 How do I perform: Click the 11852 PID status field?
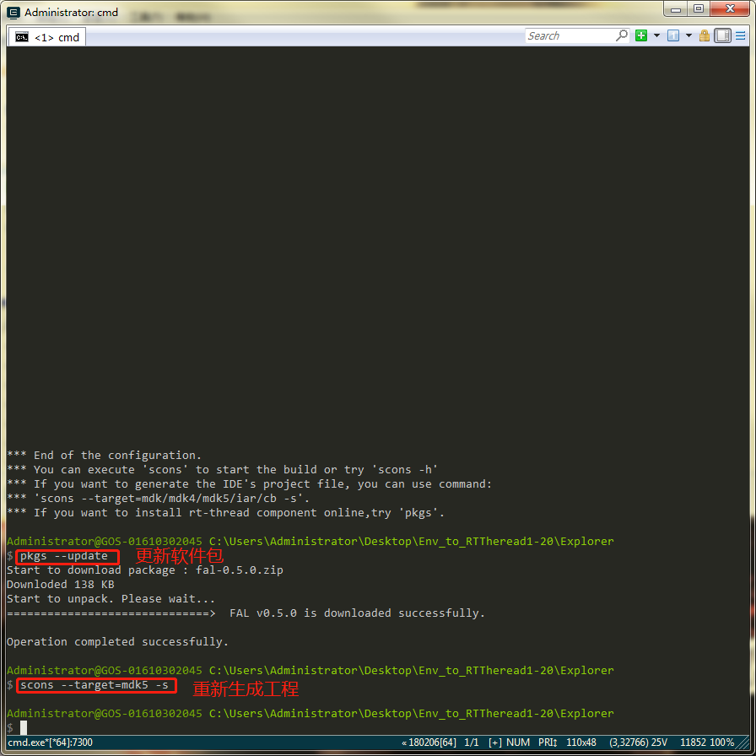(x=693, y=742)
